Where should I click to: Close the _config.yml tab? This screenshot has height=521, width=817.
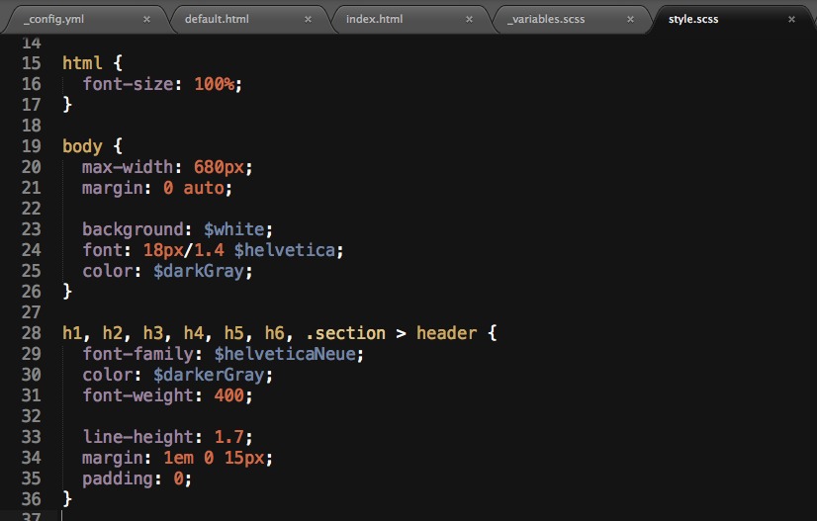[x=146, y=19]
